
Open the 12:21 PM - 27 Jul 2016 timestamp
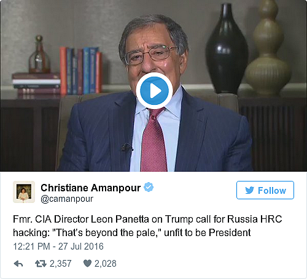pyautogui.click(x=58, y=247)
